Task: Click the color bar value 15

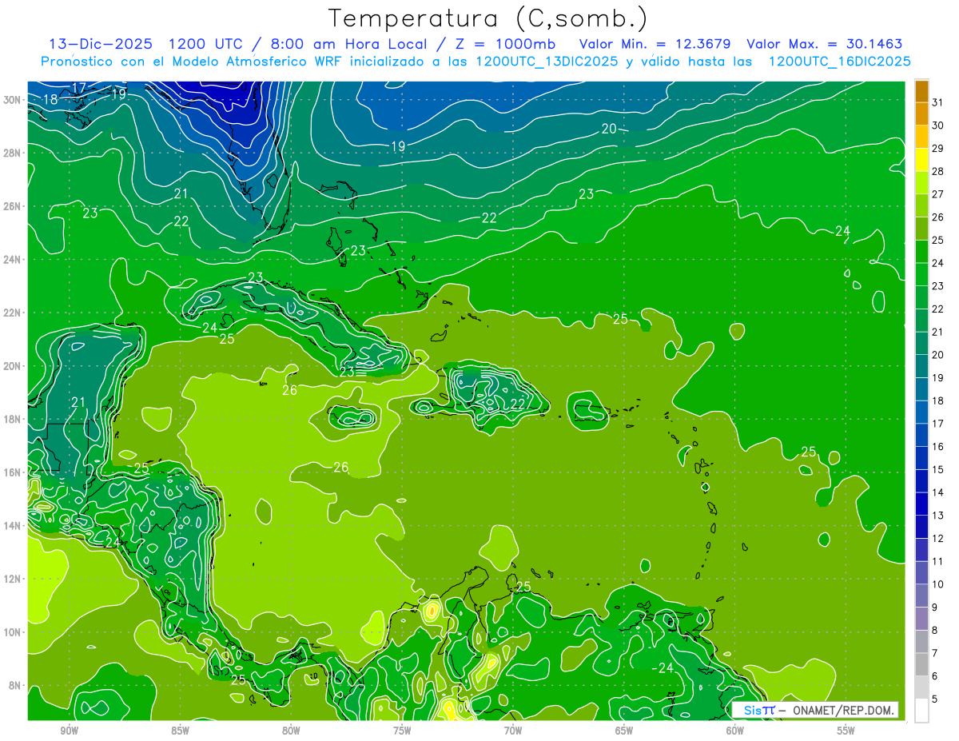Action: 938,469
